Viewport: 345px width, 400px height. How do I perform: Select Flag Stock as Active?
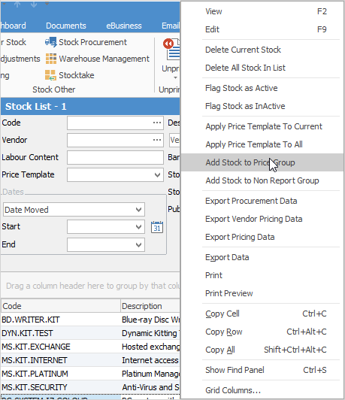coord(262,88)
